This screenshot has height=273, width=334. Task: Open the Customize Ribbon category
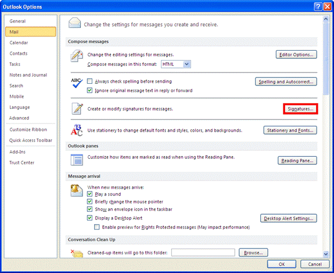[x=30, y=130]
